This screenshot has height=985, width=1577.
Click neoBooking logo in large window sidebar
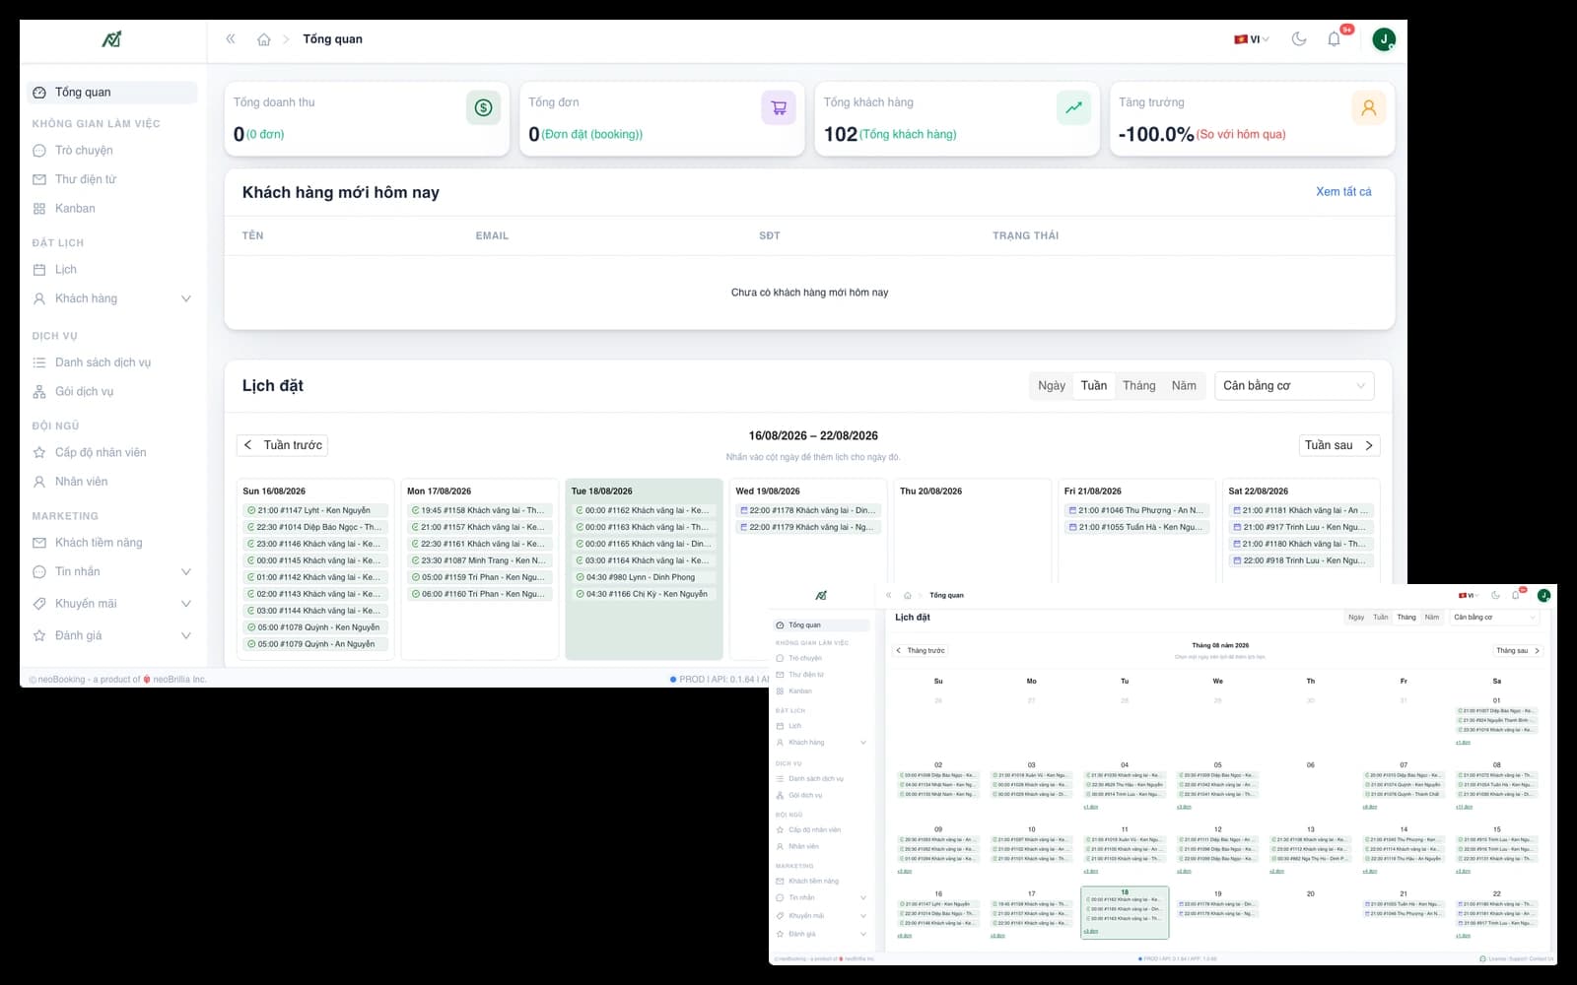[111, 39]
